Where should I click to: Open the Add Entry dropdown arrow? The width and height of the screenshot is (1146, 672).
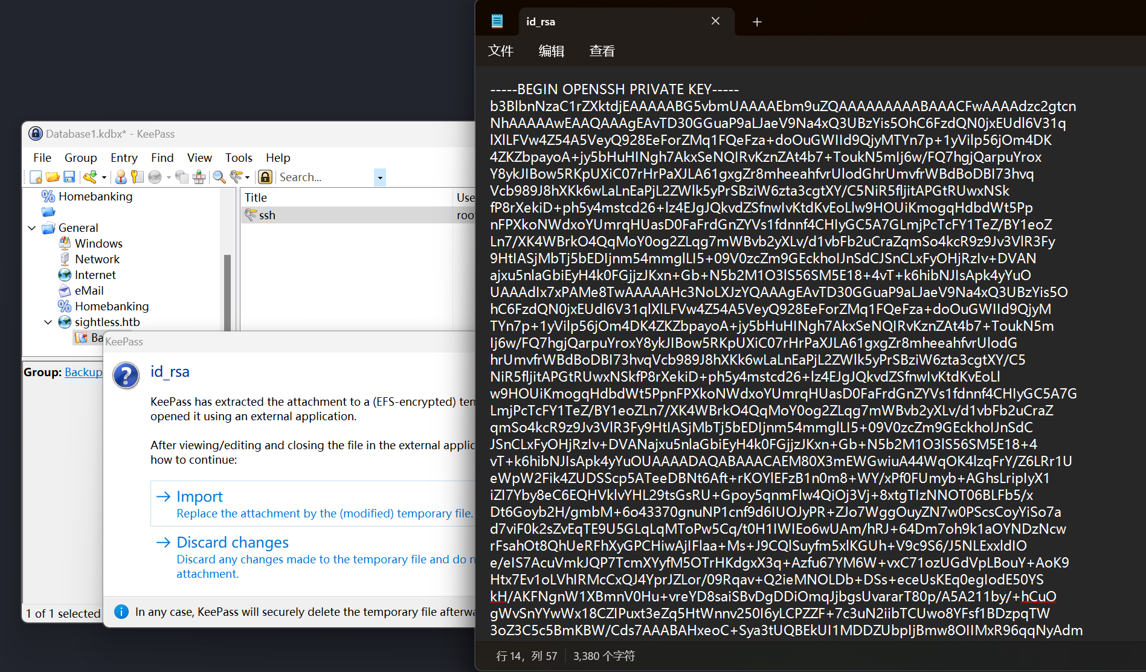[x=104, y=178]
